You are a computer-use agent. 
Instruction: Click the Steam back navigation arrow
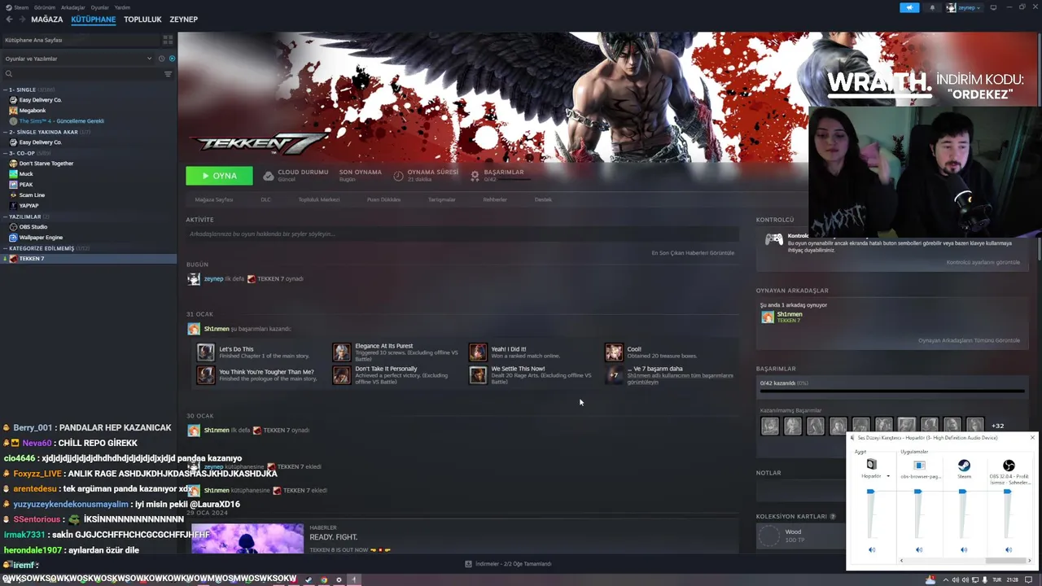[x=9, y=19]
